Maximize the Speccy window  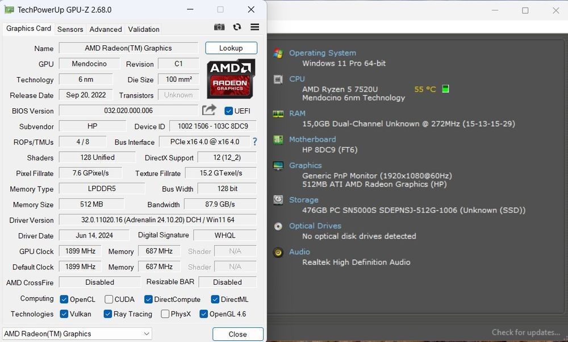pos(525,10)
